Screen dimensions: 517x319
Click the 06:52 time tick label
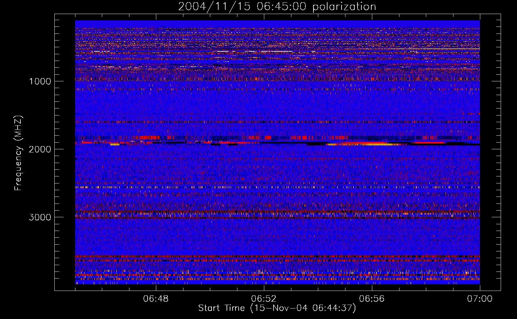click(x=264, y=299)
